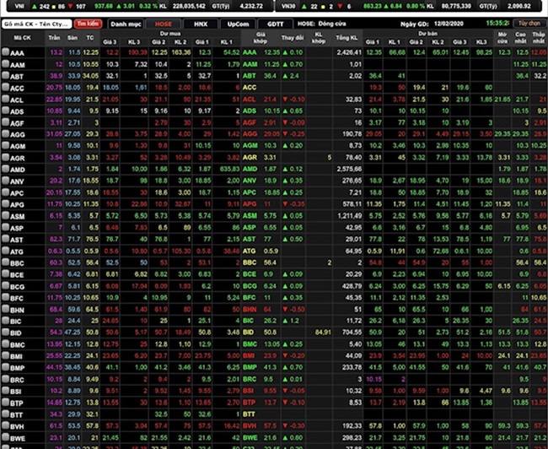This screenshot has height=449, width=548.
Task: Switch to the HNX tab
Action: tap(200, 24)
